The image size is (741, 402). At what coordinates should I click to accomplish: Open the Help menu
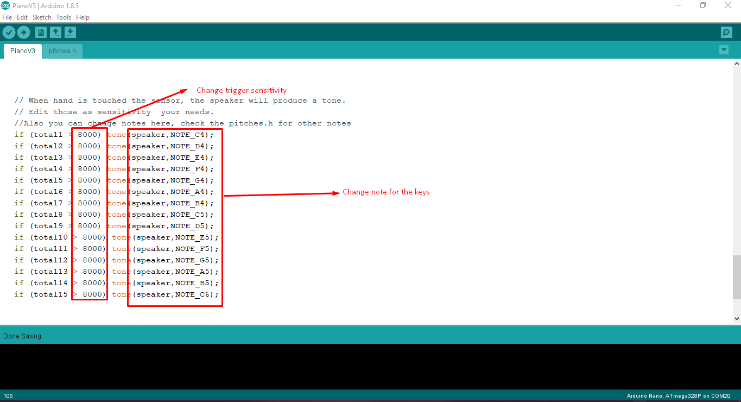(83, 17)
